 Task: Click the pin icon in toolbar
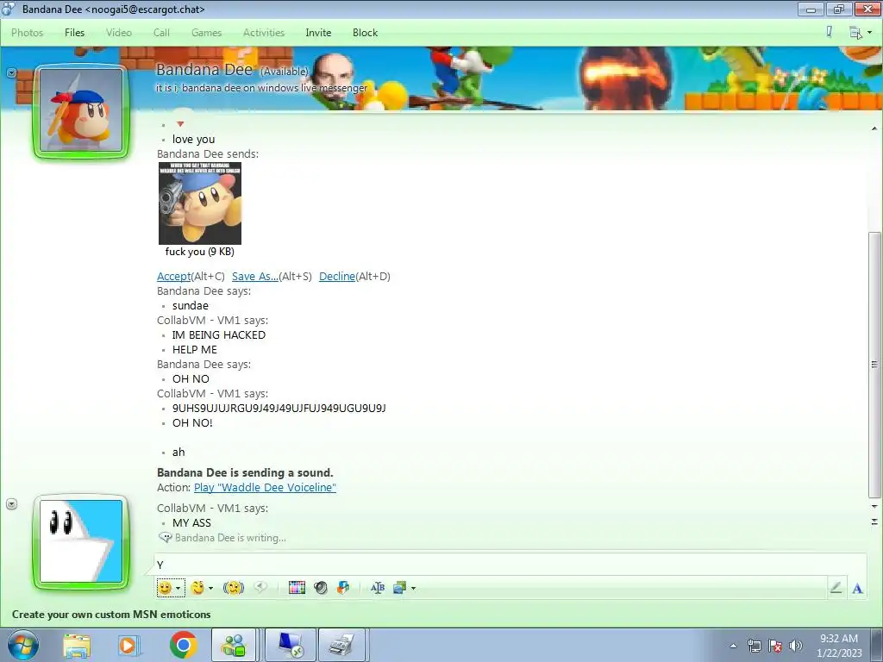click(829, 32)
